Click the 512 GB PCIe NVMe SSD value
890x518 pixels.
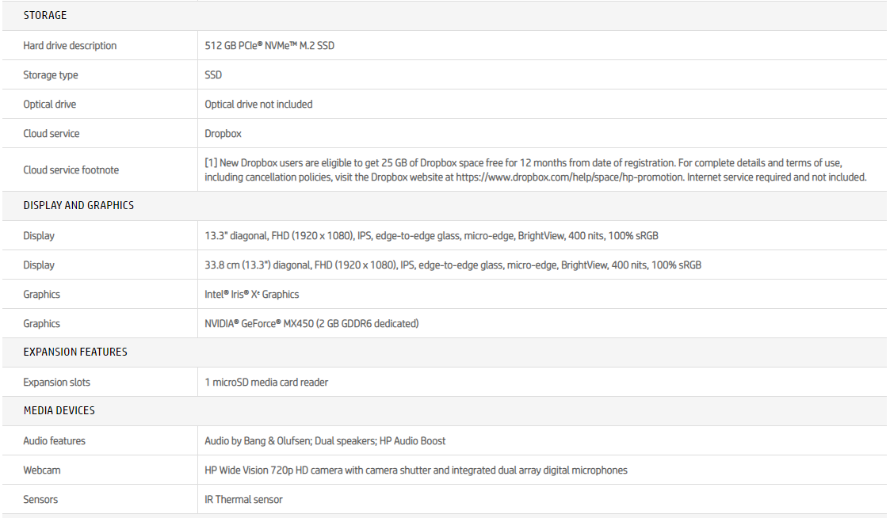(x=269, y=46)
